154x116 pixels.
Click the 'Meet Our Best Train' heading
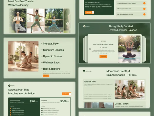point(21,3)
